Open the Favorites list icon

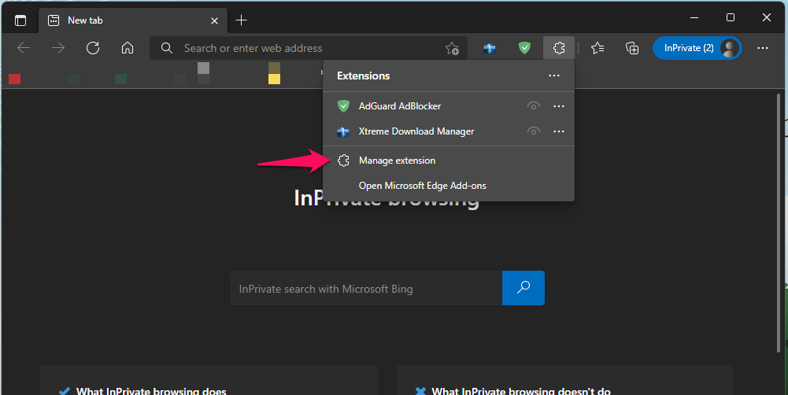tap(597, 48)
